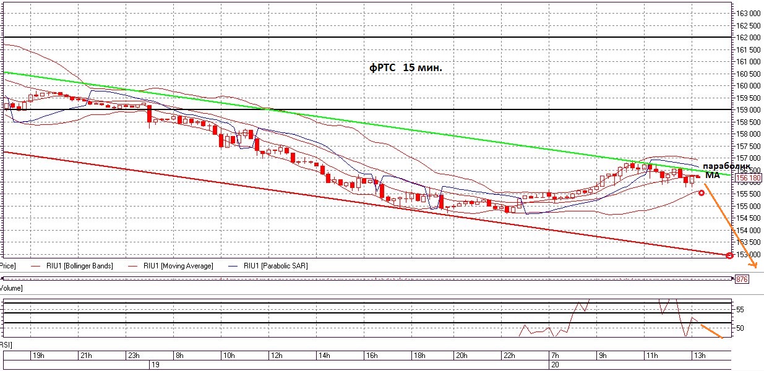Click the 160 500 price axis label
764x371 pixels.
click(749, 74)
